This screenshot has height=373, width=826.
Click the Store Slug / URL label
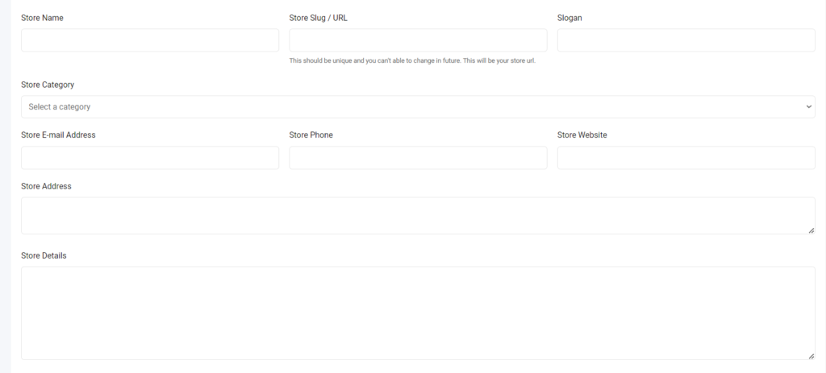pyautogui.click(x=318, y=18)
